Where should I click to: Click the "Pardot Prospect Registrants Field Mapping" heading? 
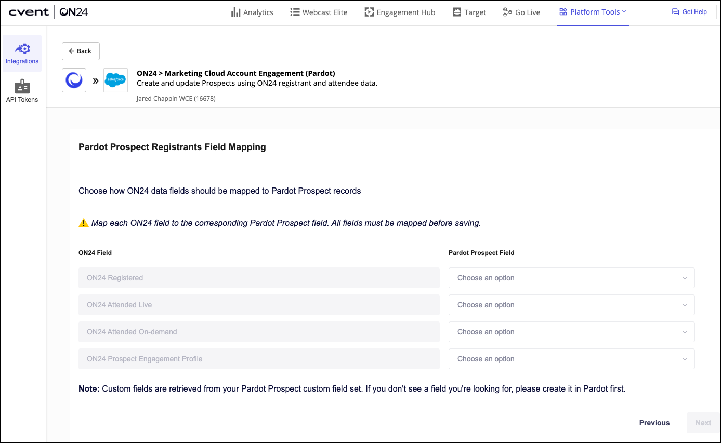pyautogui.click(x=172, y=147)
